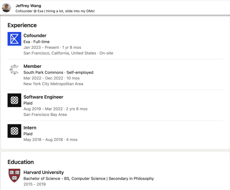Viewport: 230px width, 190px height.
Task: Open the Intern position title
Action: [x=30, y=128]
